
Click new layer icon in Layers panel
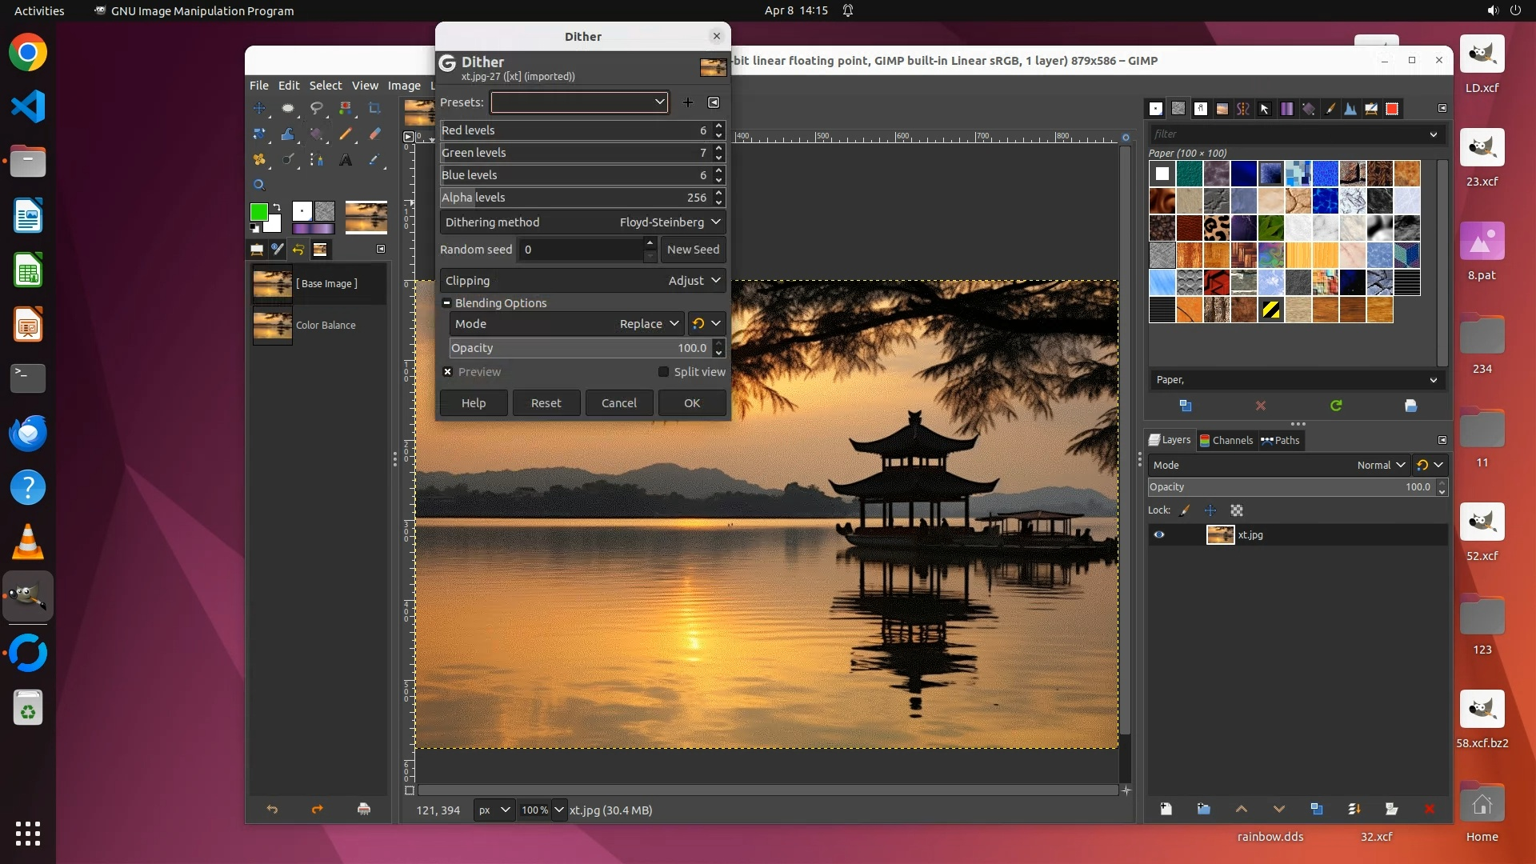(1166, 809)
